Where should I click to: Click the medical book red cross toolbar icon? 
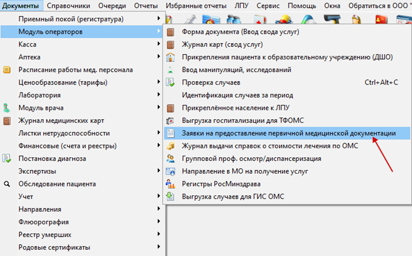[x=260, y=20]
